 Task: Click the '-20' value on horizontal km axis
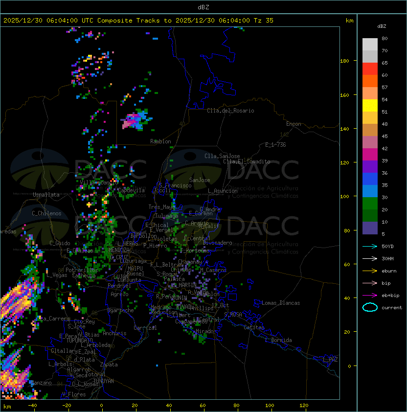coord(67,406)
